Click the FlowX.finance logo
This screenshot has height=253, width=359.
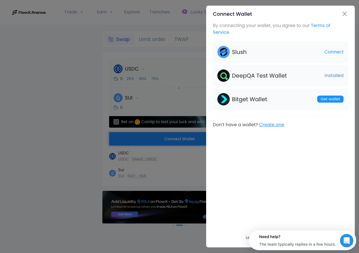29,12
